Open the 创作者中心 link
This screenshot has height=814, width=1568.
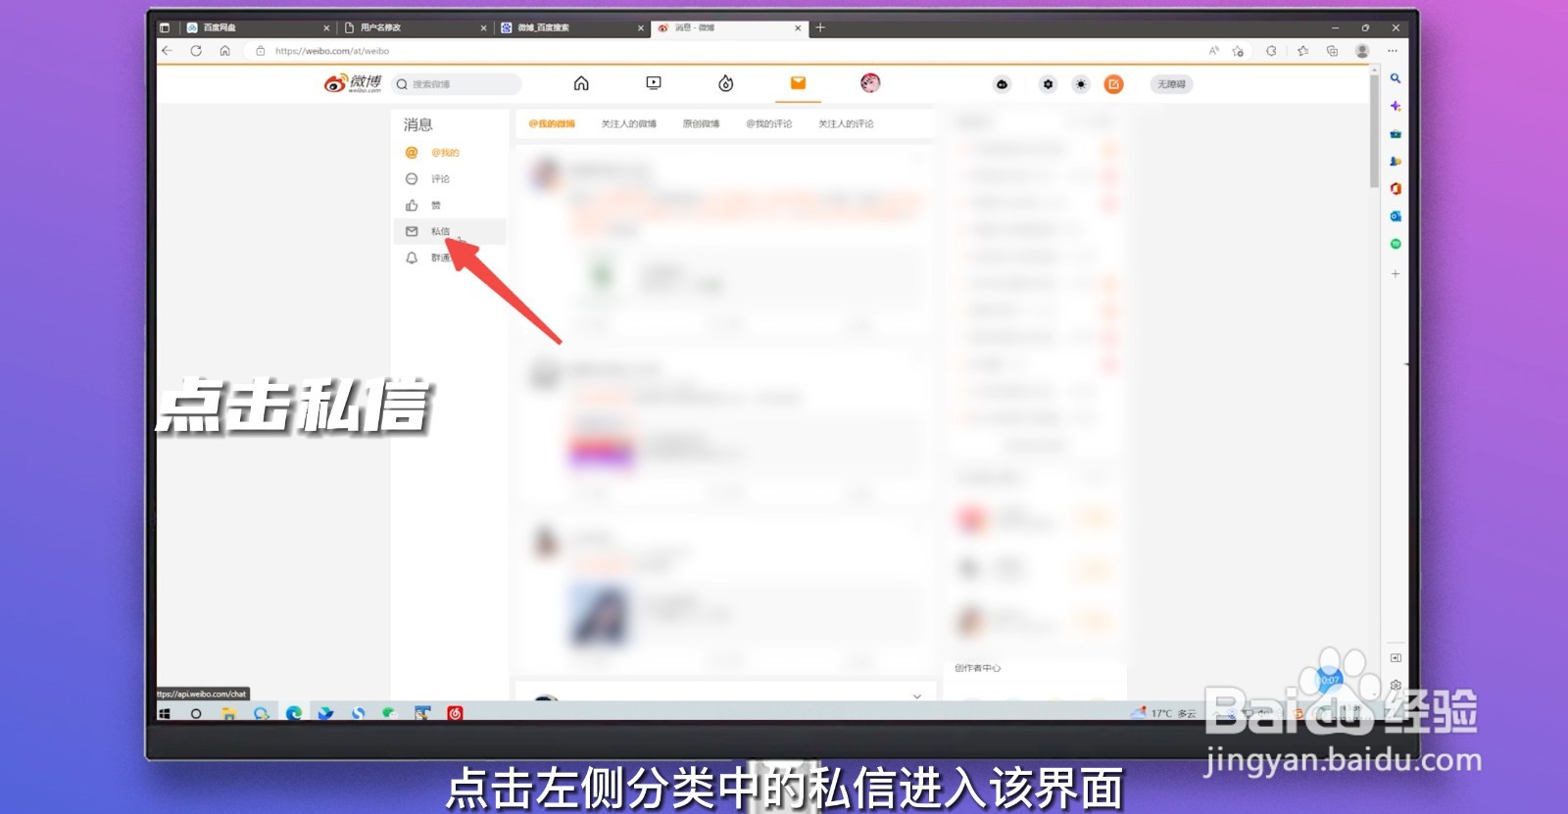977,668
